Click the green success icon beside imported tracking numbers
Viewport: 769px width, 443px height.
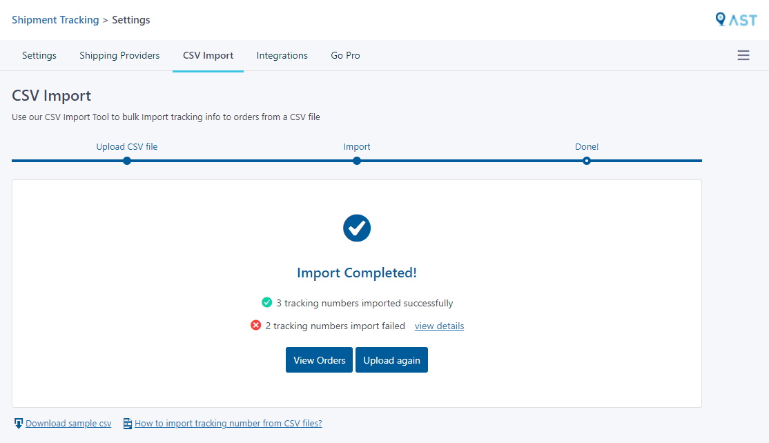click(267, 302)
